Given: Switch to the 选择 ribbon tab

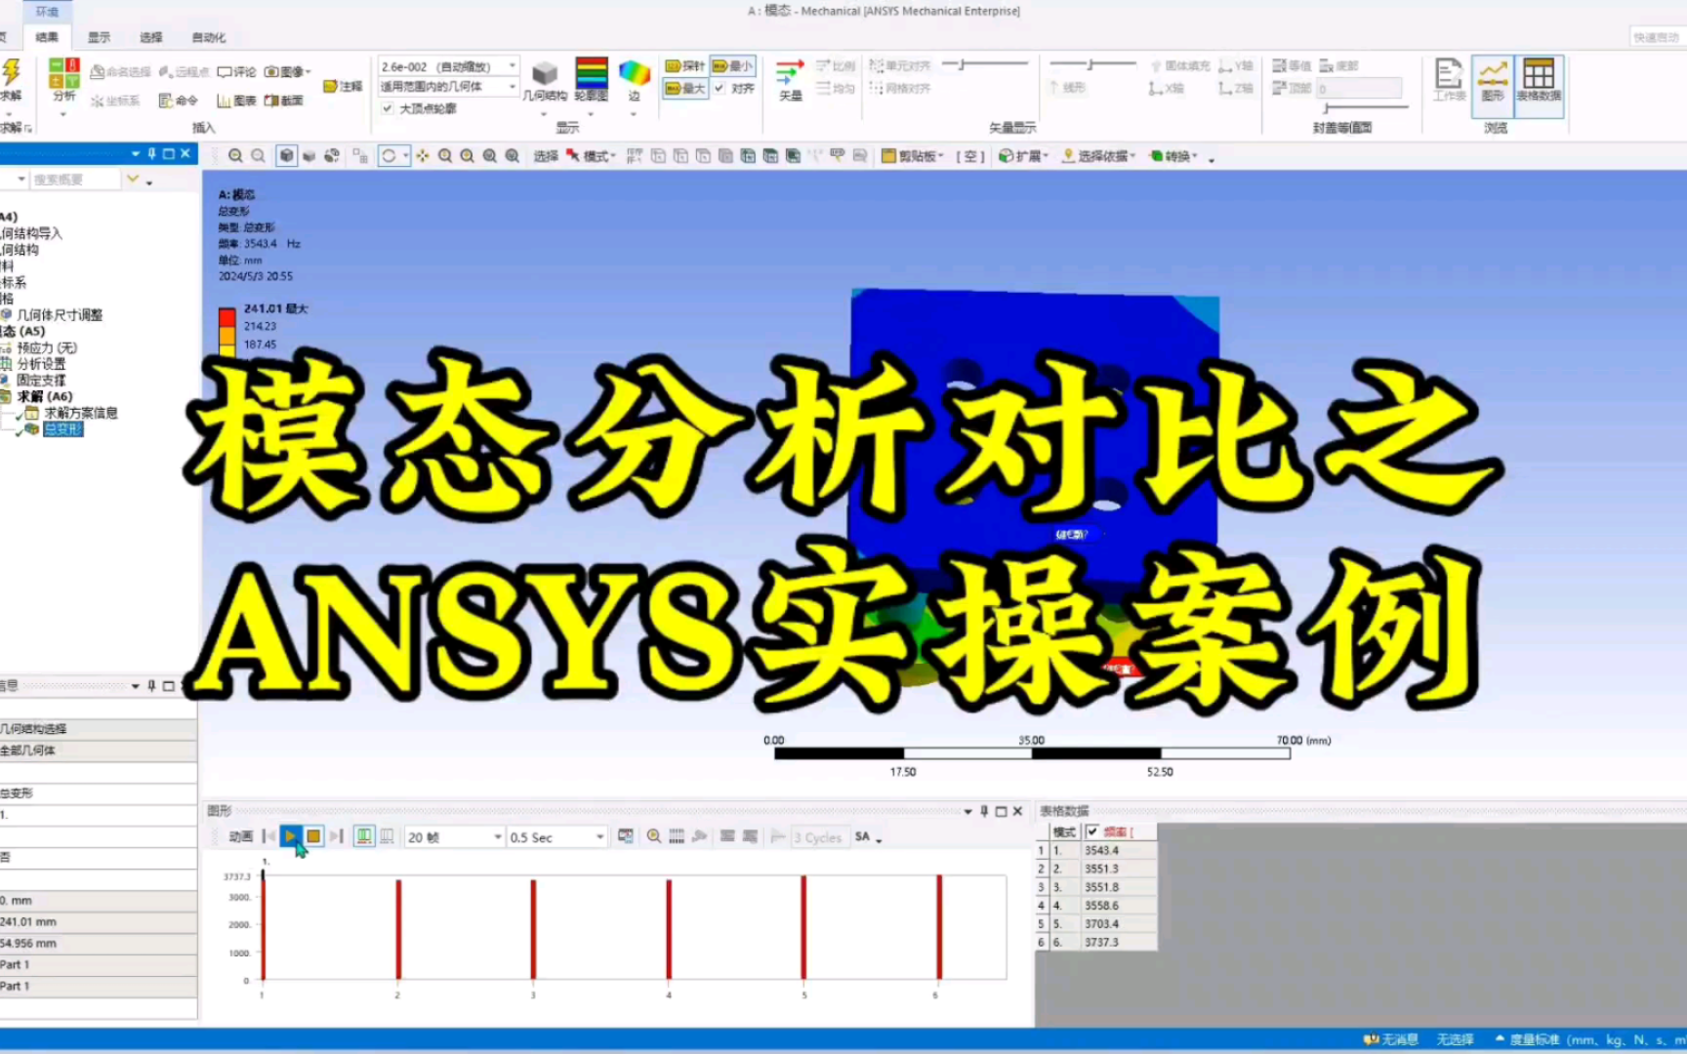Looking at the screenshot, I should [150, 37].
